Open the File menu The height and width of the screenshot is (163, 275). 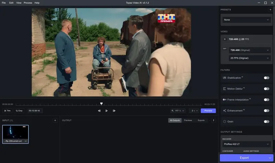point(4,3)
